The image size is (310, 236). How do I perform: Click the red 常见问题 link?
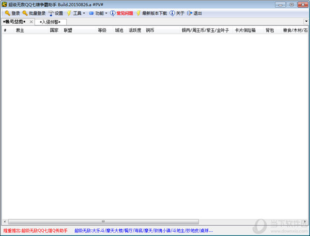pyautogui.click(x=125, y=13)
